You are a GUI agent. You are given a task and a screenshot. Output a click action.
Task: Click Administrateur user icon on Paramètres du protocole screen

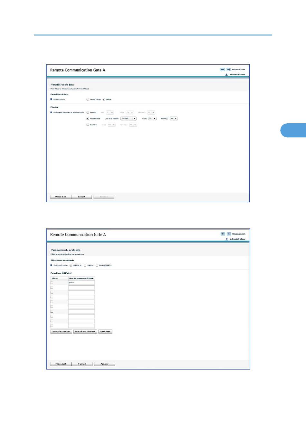click(x=227, y=239)
